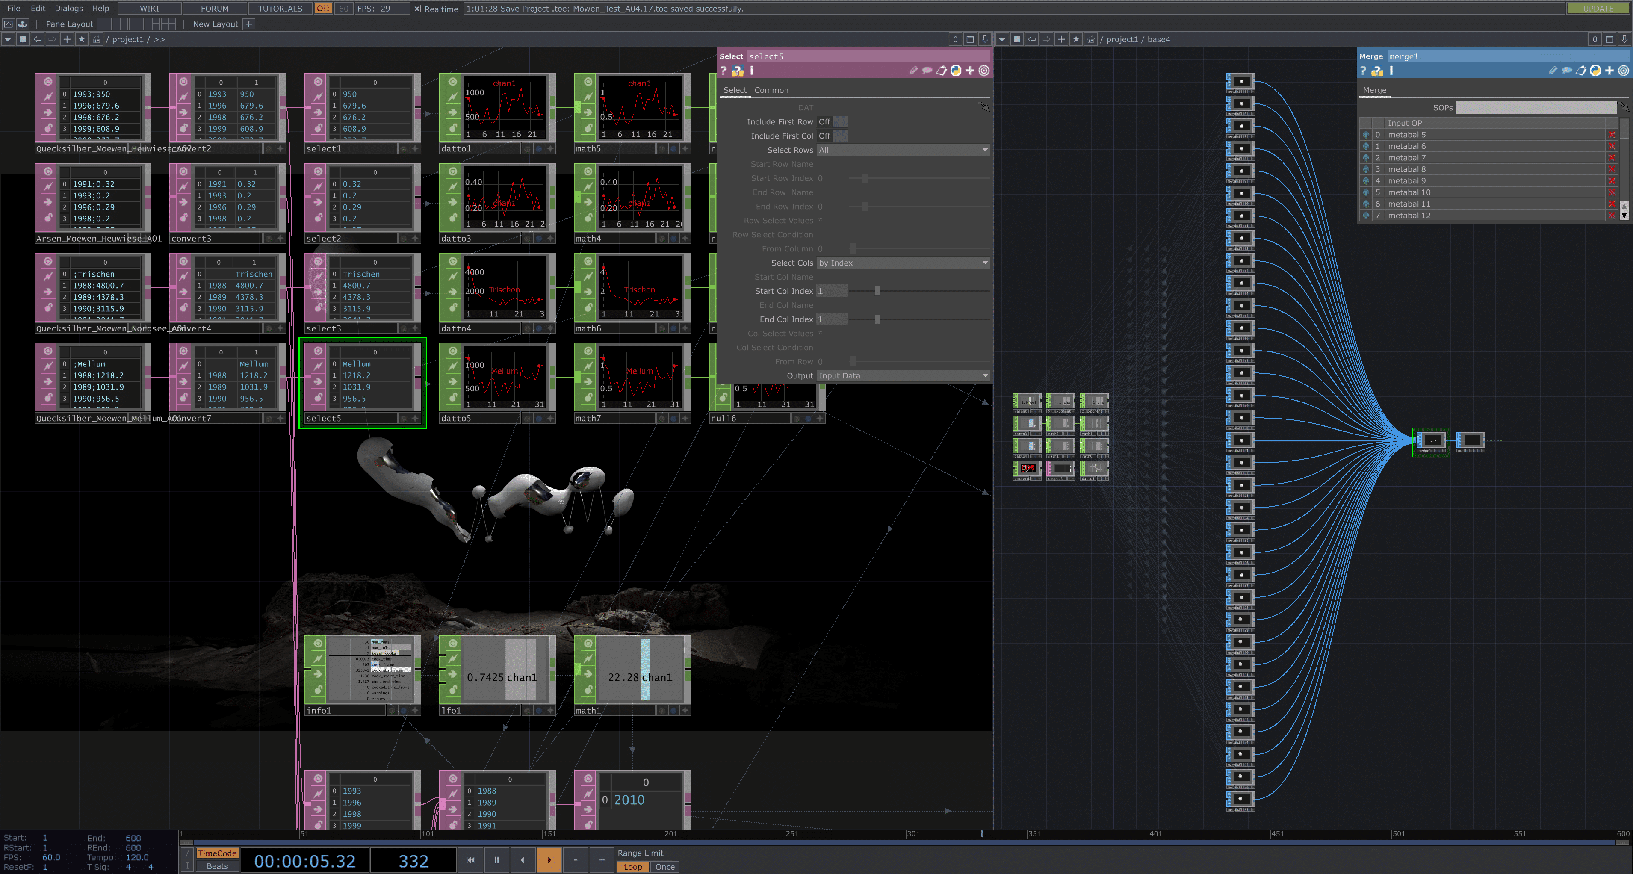Open right pane type dropdown arrow
The width and height of the screenshot is (1633, 874).
pyautogui.click(x=1002, y=39)
